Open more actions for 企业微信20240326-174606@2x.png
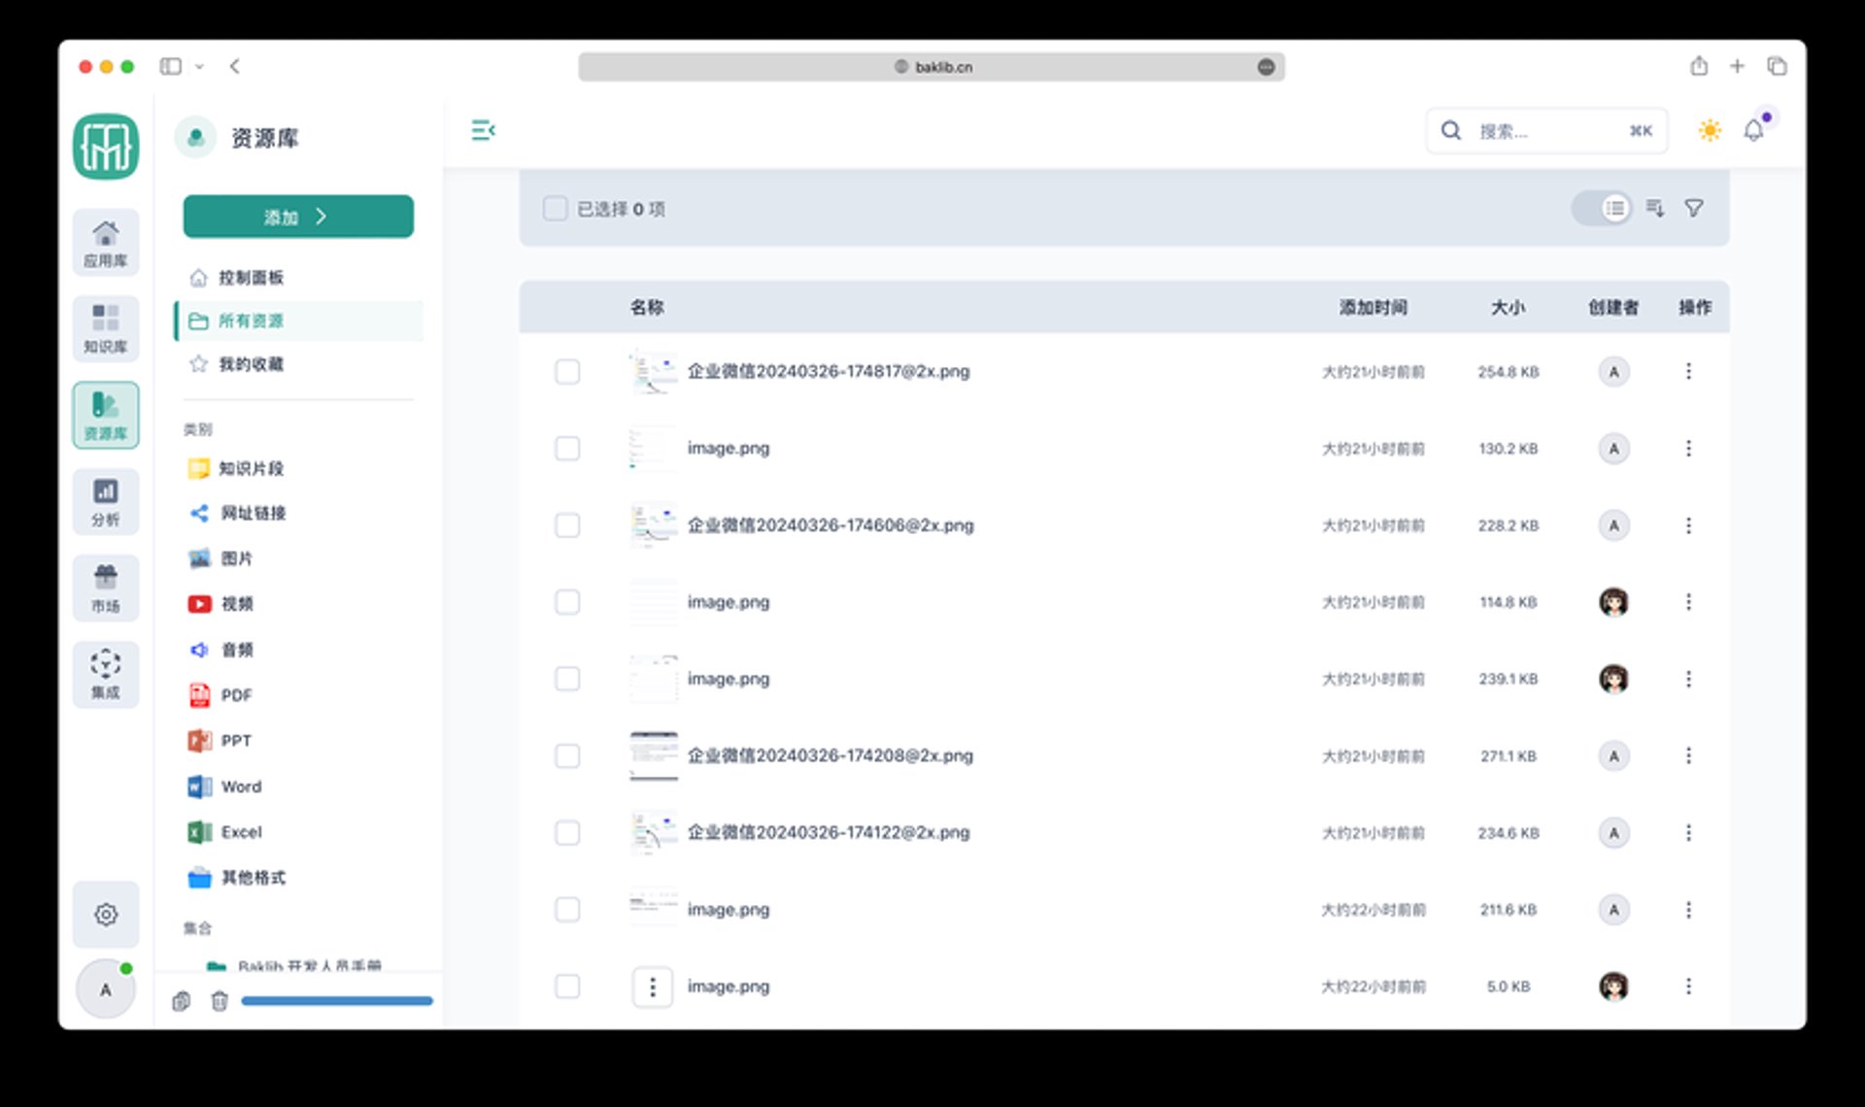The image size is (1865, 1107). point(1688,524)
